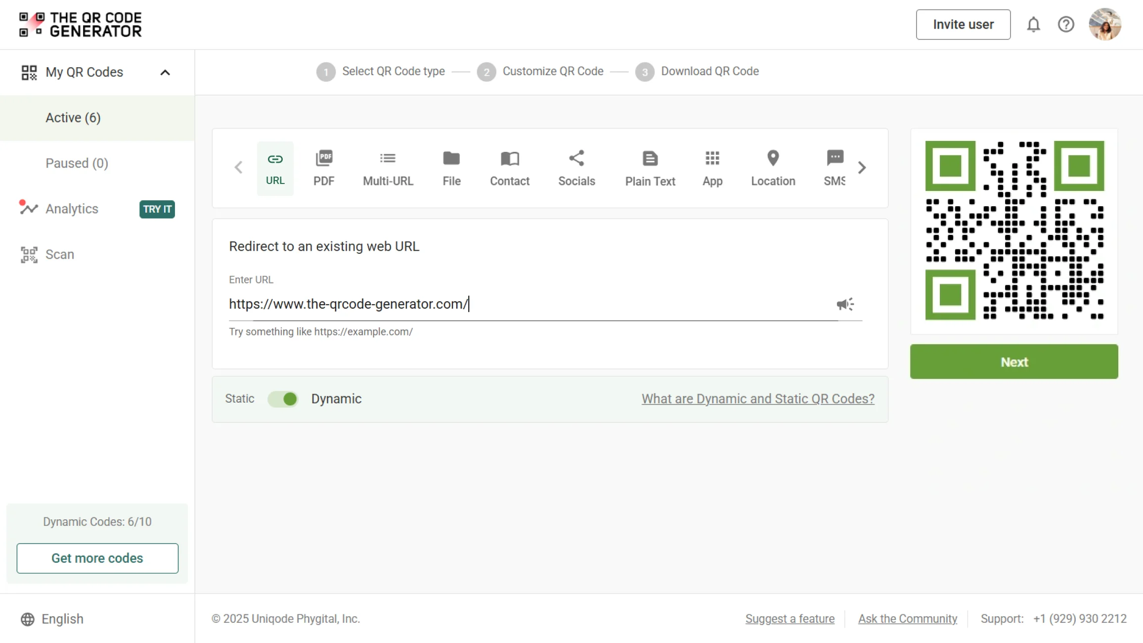Open What are Dynamic and Static QR Codes
Screen dimensions: 1143x643
[757, 399]
